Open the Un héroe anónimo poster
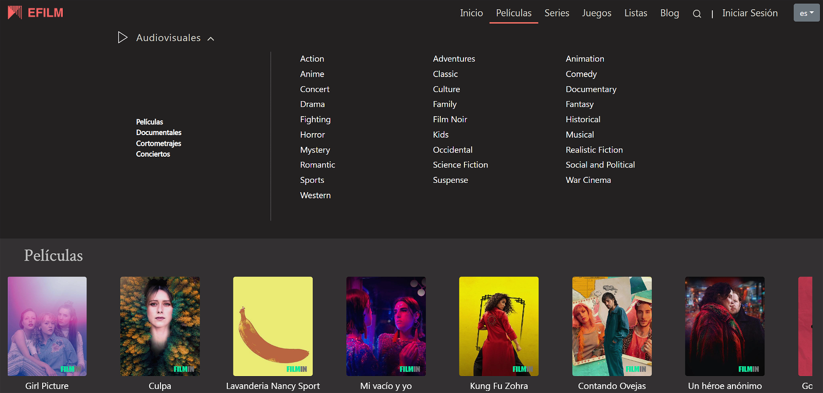The width and height of the screenshot is (823, 393). coord(725,326)
